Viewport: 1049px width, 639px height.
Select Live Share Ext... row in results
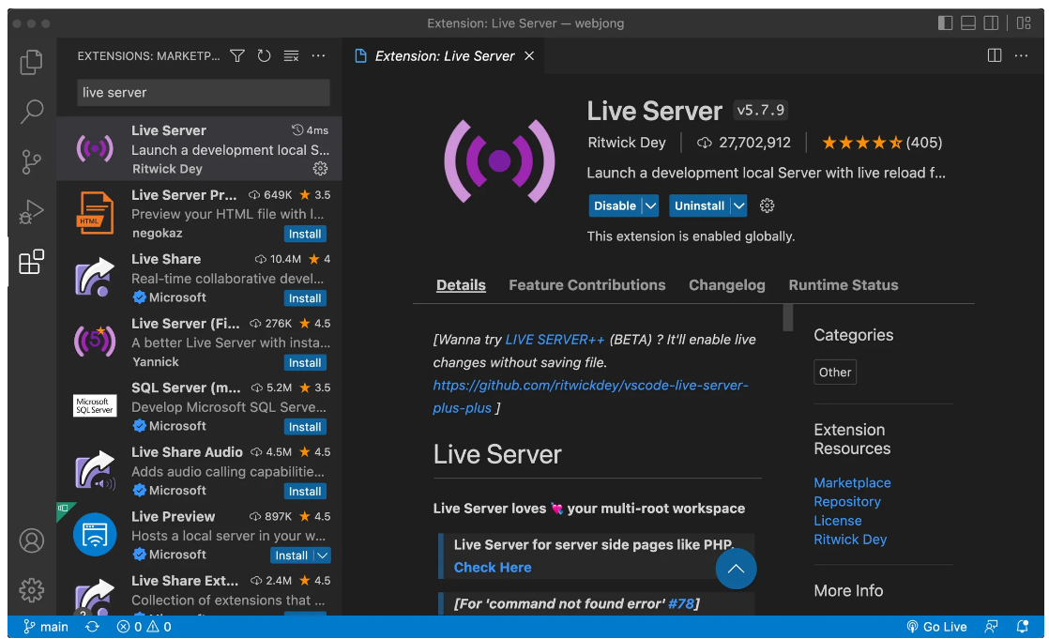199,593
